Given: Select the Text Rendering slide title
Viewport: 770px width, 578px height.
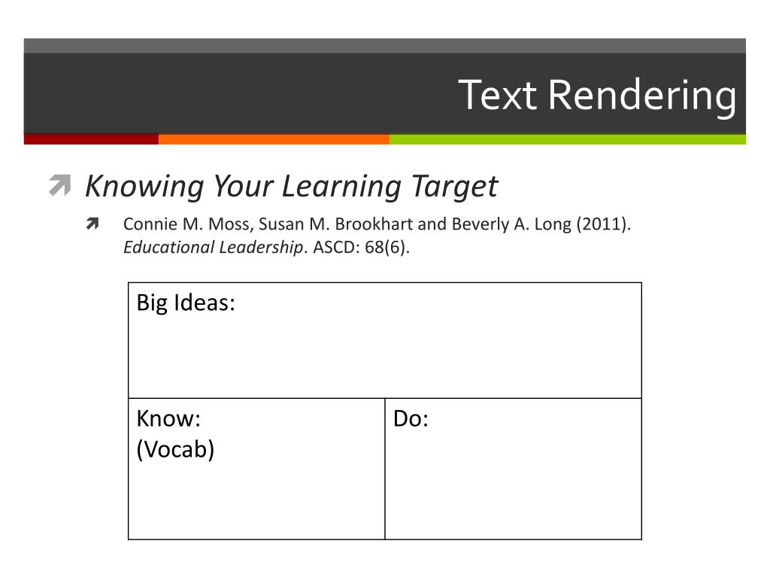Looking at the screenshot, I should tap(597, 95).
